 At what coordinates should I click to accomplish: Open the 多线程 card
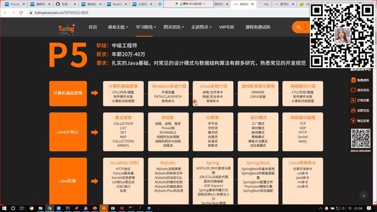168,132
